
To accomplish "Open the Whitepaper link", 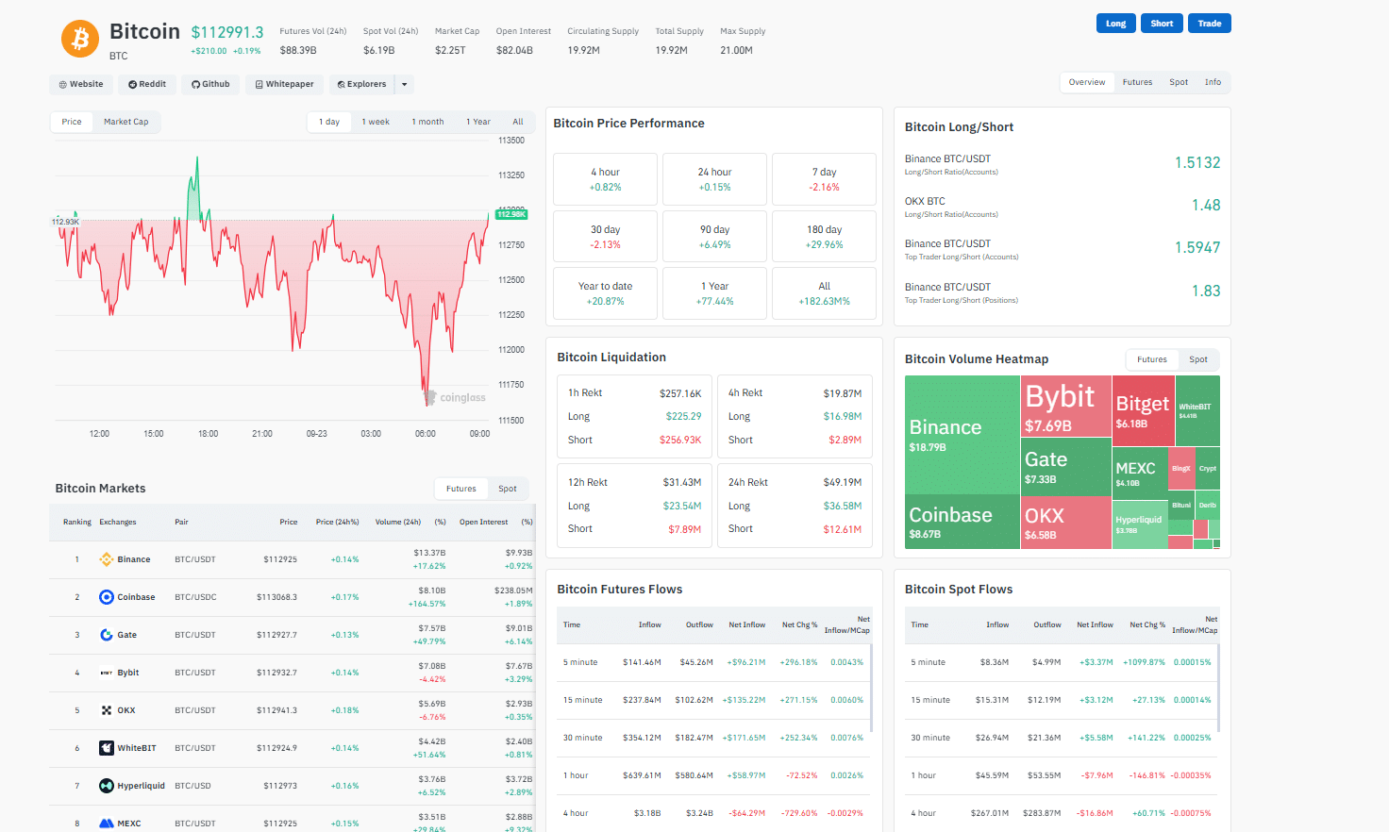I will (284, 84).
